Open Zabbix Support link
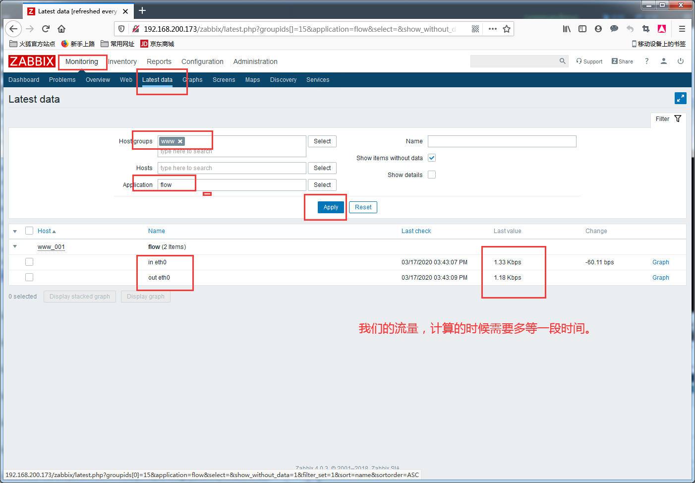 point(589,61)
